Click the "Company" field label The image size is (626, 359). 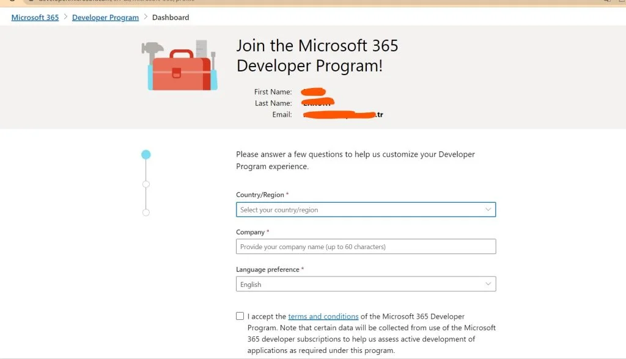[x=250, y=232]
